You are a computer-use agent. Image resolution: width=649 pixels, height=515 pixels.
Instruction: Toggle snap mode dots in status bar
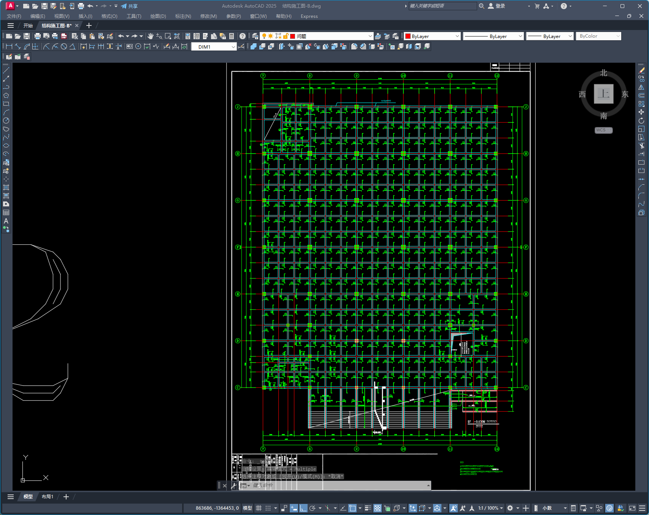coord(268,508)
